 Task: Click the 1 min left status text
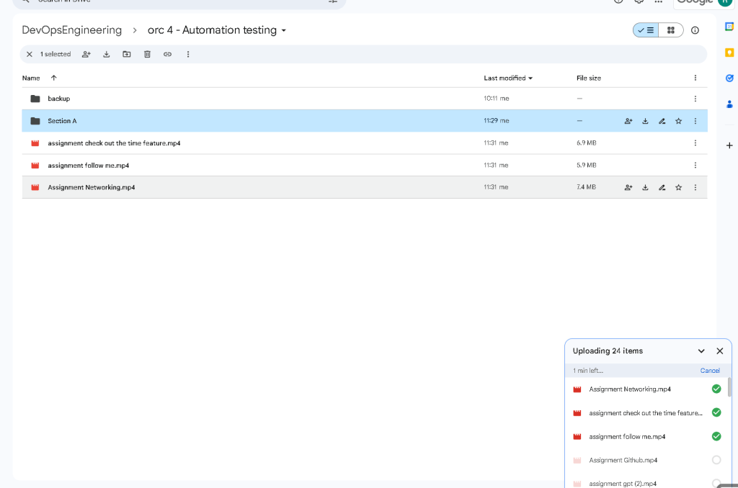(x=588, y=371)
